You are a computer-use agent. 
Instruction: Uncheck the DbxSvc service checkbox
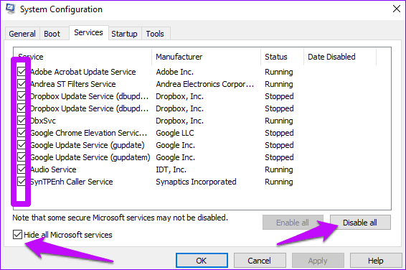[22, 121]
